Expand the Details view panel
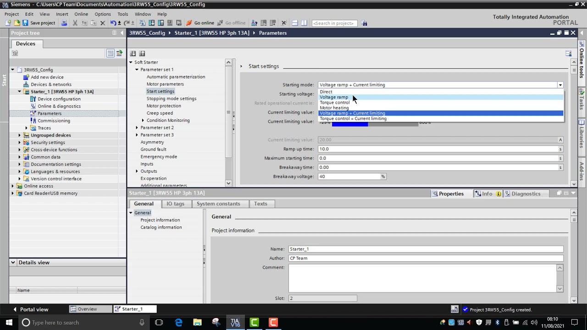The width and height of the screenshot is (587, 330). pyautogui.click(x=14, y=263)
